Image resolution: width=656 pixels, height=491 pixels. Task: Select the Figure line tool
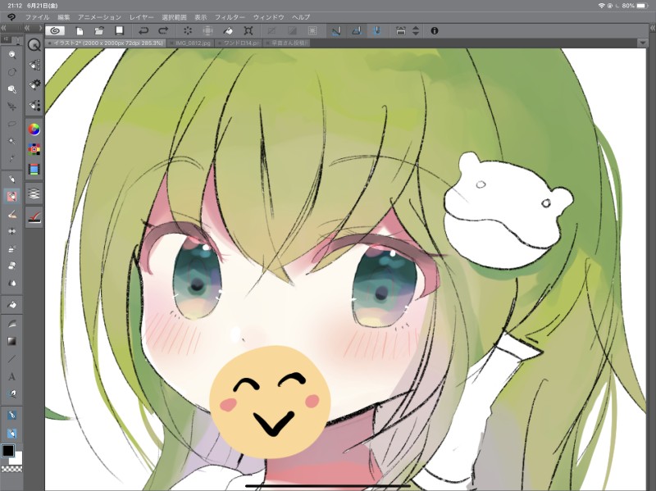pos(12,359)
